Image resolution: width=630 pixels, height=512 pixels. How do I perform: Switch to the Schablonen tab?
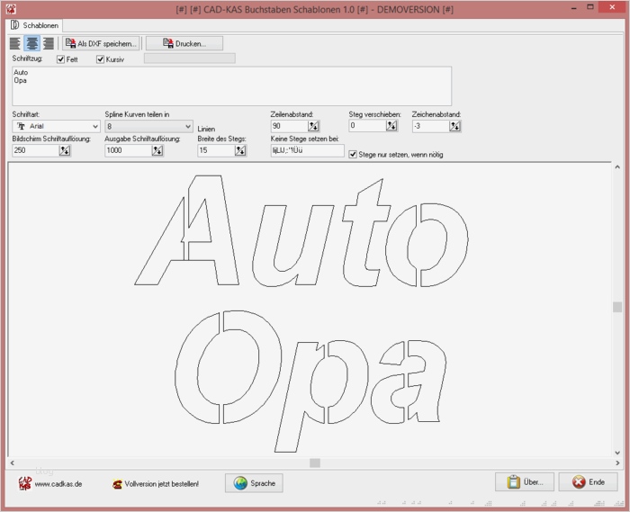coord(34,25)
